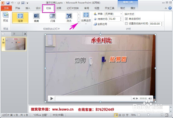
Task: Step video backward with the rewind arrow
Action: tap(134, 99)
